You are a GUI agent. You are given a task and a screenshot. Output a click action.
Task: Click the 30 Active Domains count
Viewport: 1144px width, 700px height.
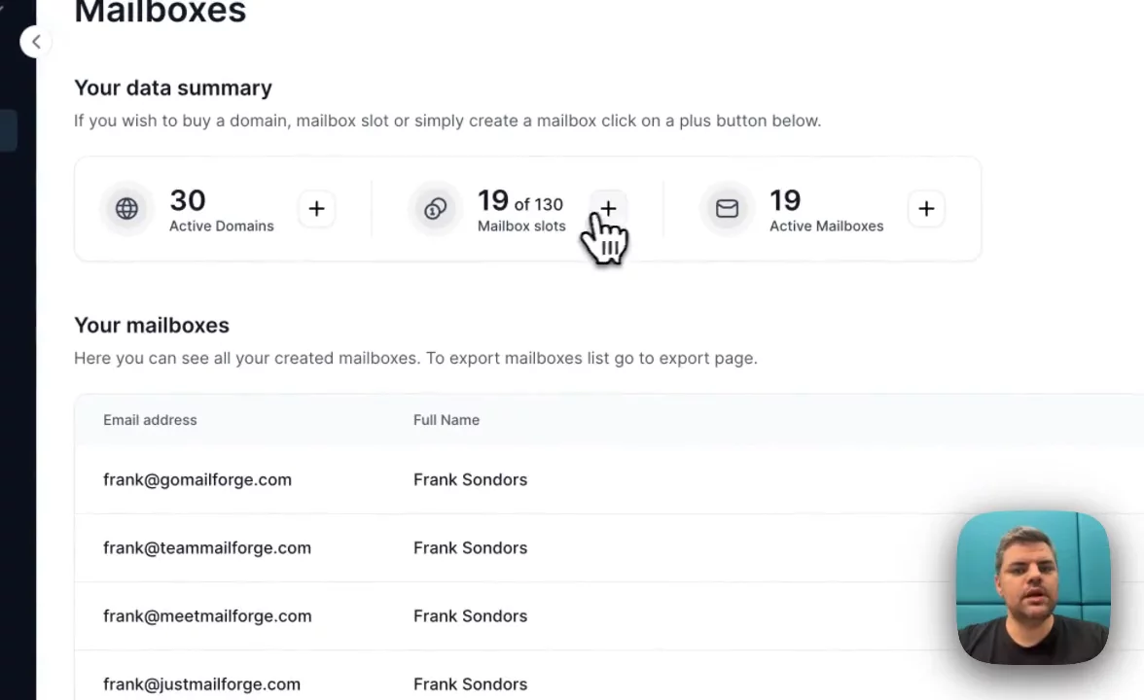point(188,200)
